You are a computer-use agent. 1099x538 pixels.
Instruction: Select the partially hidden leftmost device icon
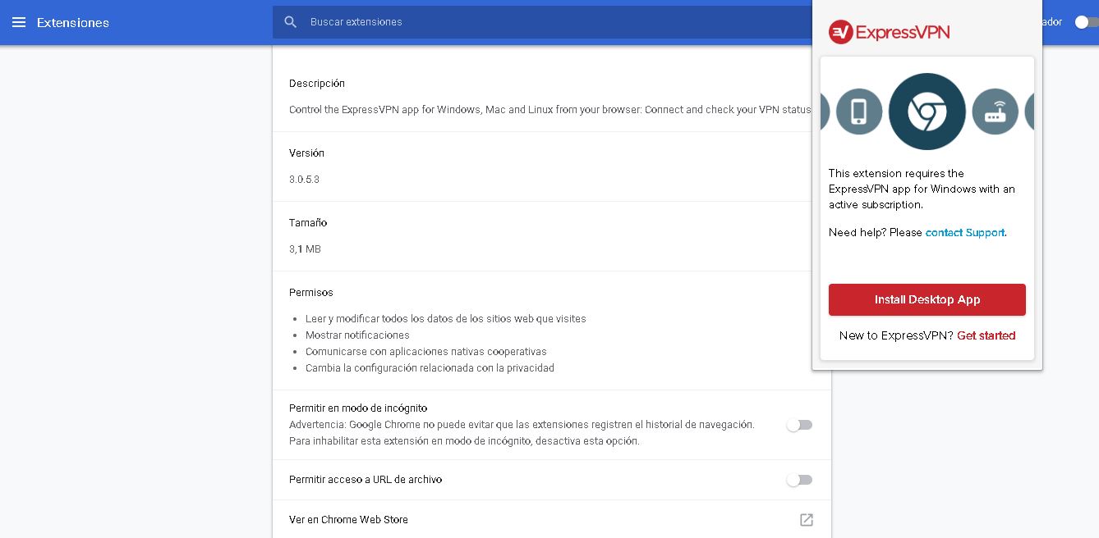pyautogui.click(x=825, y=111)
